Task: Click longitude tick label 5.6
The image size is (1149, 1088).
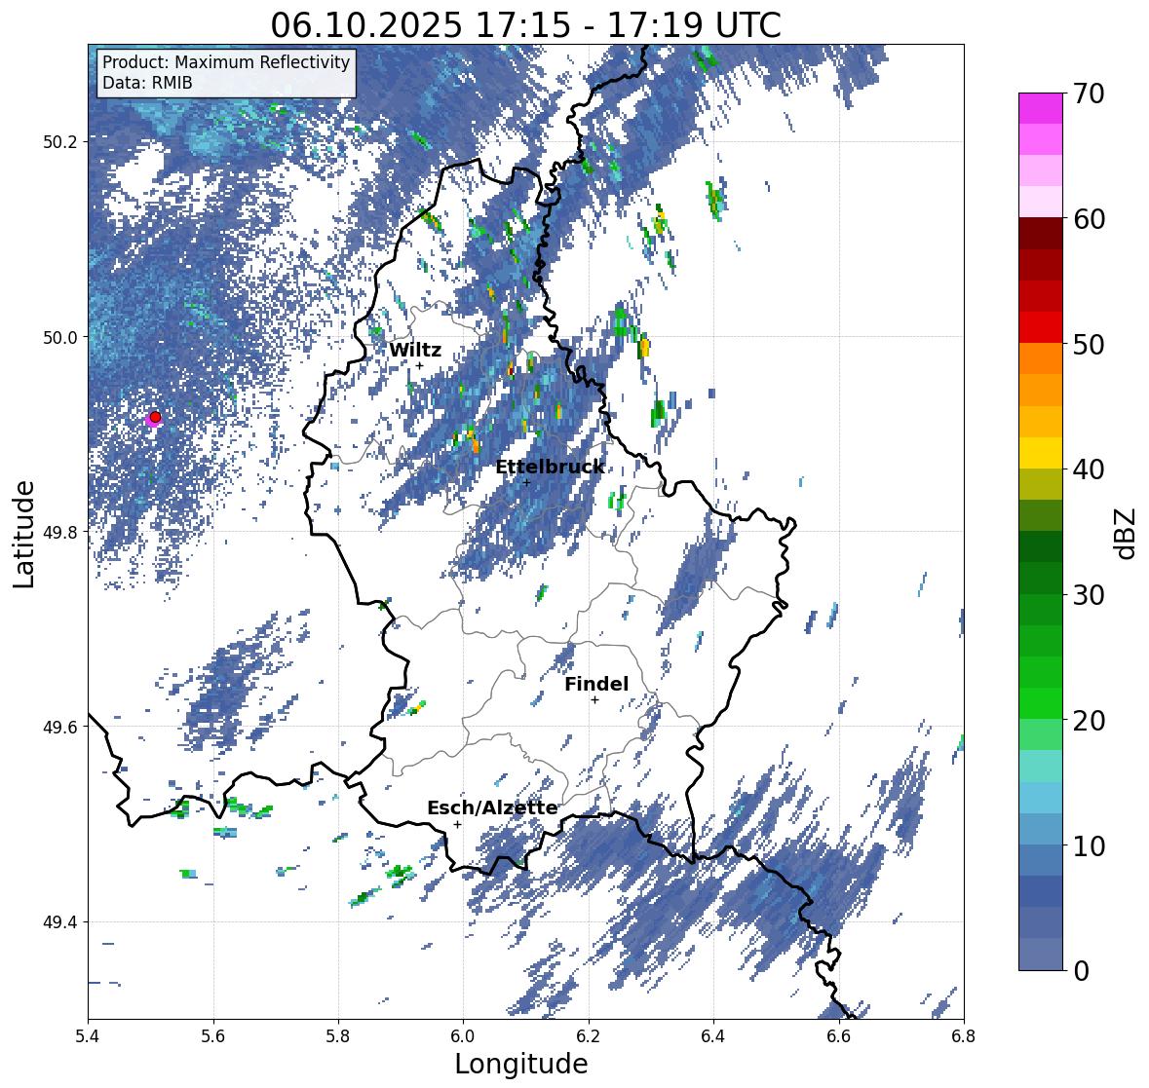Action: pyautogui.click(x=213, y=1035)
